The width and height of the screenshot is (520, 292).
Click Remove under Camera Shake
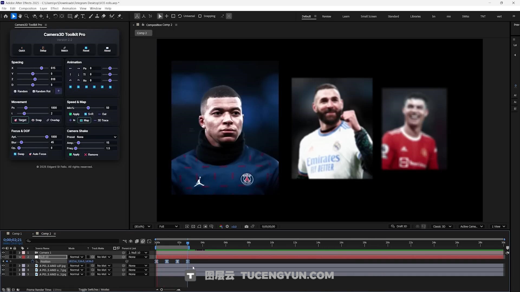pos(91,155)
